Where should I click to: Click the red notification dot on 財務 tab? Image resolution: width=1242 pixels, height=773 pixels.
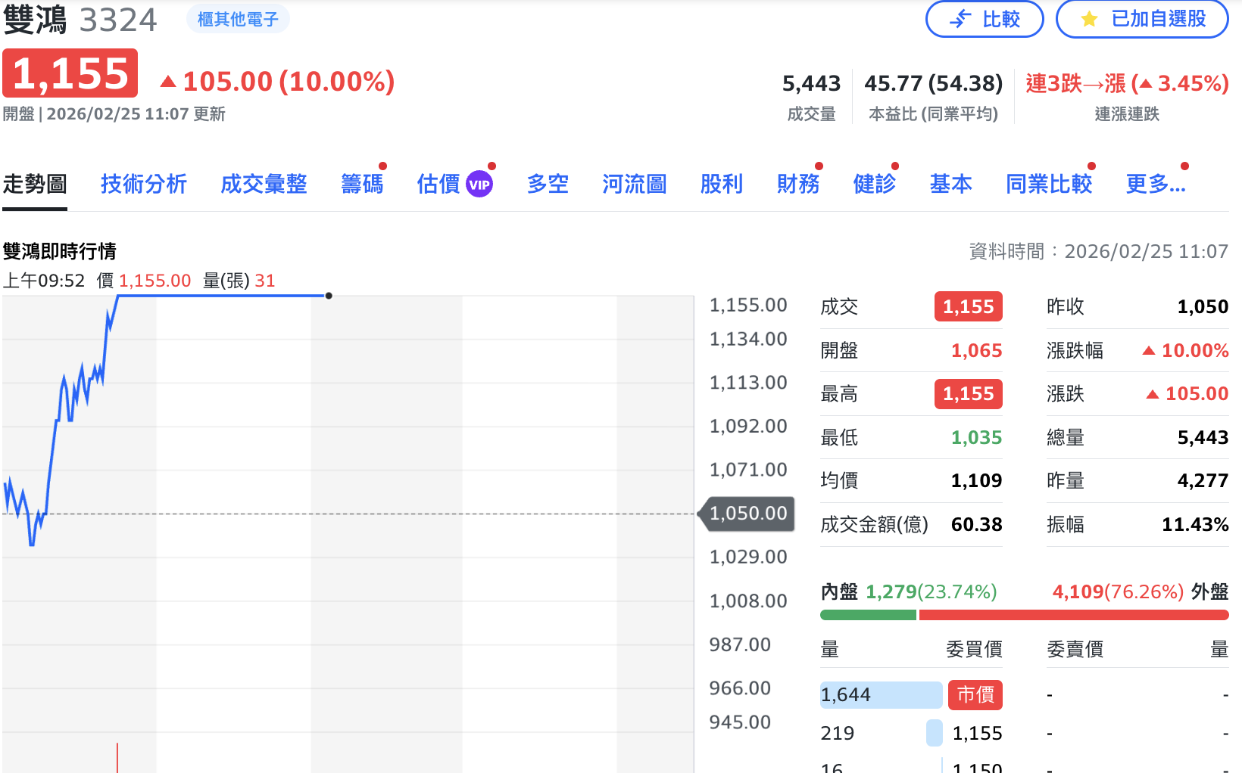(818, 166)
